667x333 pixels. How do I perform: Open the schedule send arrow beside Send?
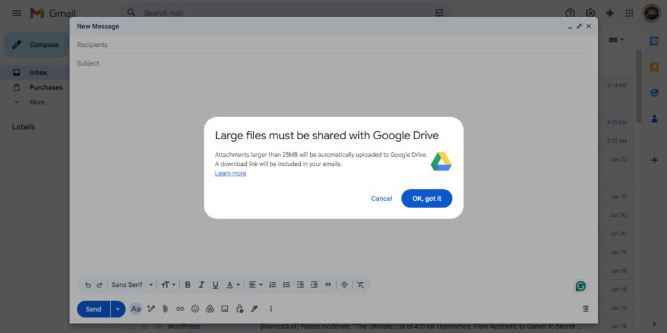click(x=118, y=309)
